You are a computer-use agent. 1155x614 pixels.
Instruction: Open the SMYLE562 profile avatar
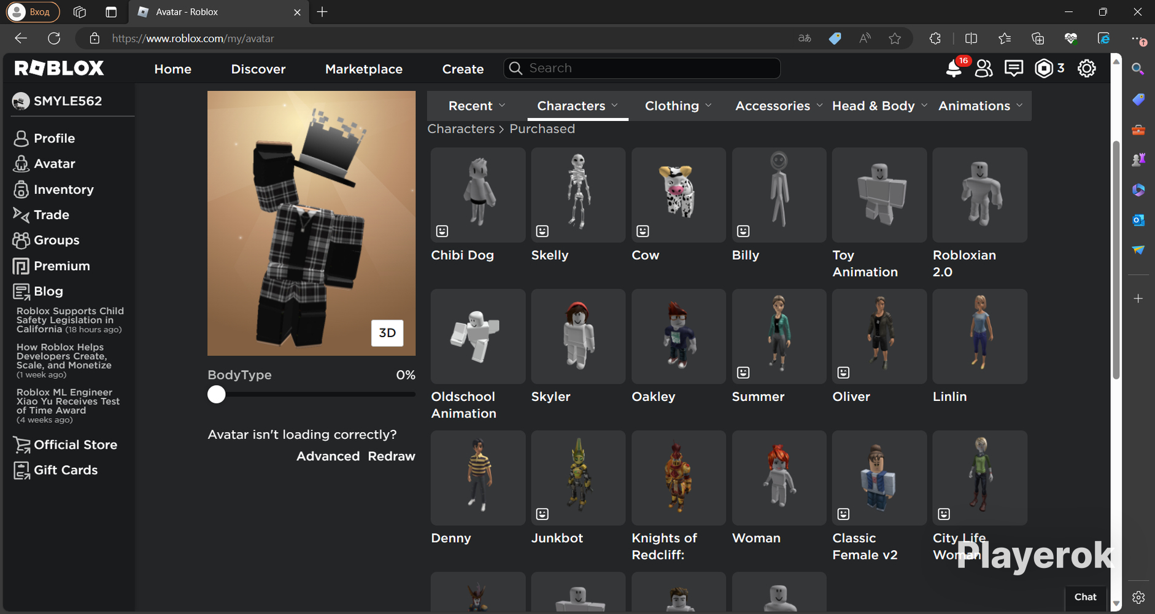click(20, 101)
